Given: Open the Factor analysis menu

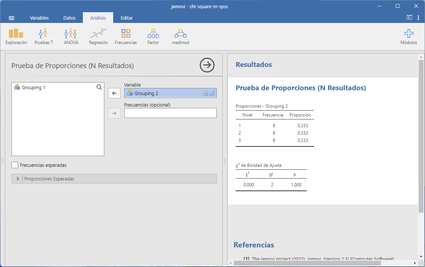Looking at the screenshot, I should tap(153, 37).
